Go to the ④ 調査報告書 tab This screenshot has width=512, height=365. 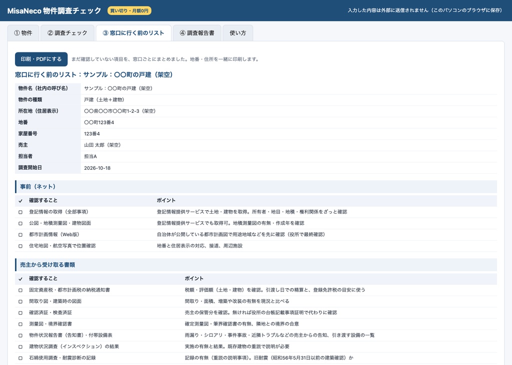197,33
